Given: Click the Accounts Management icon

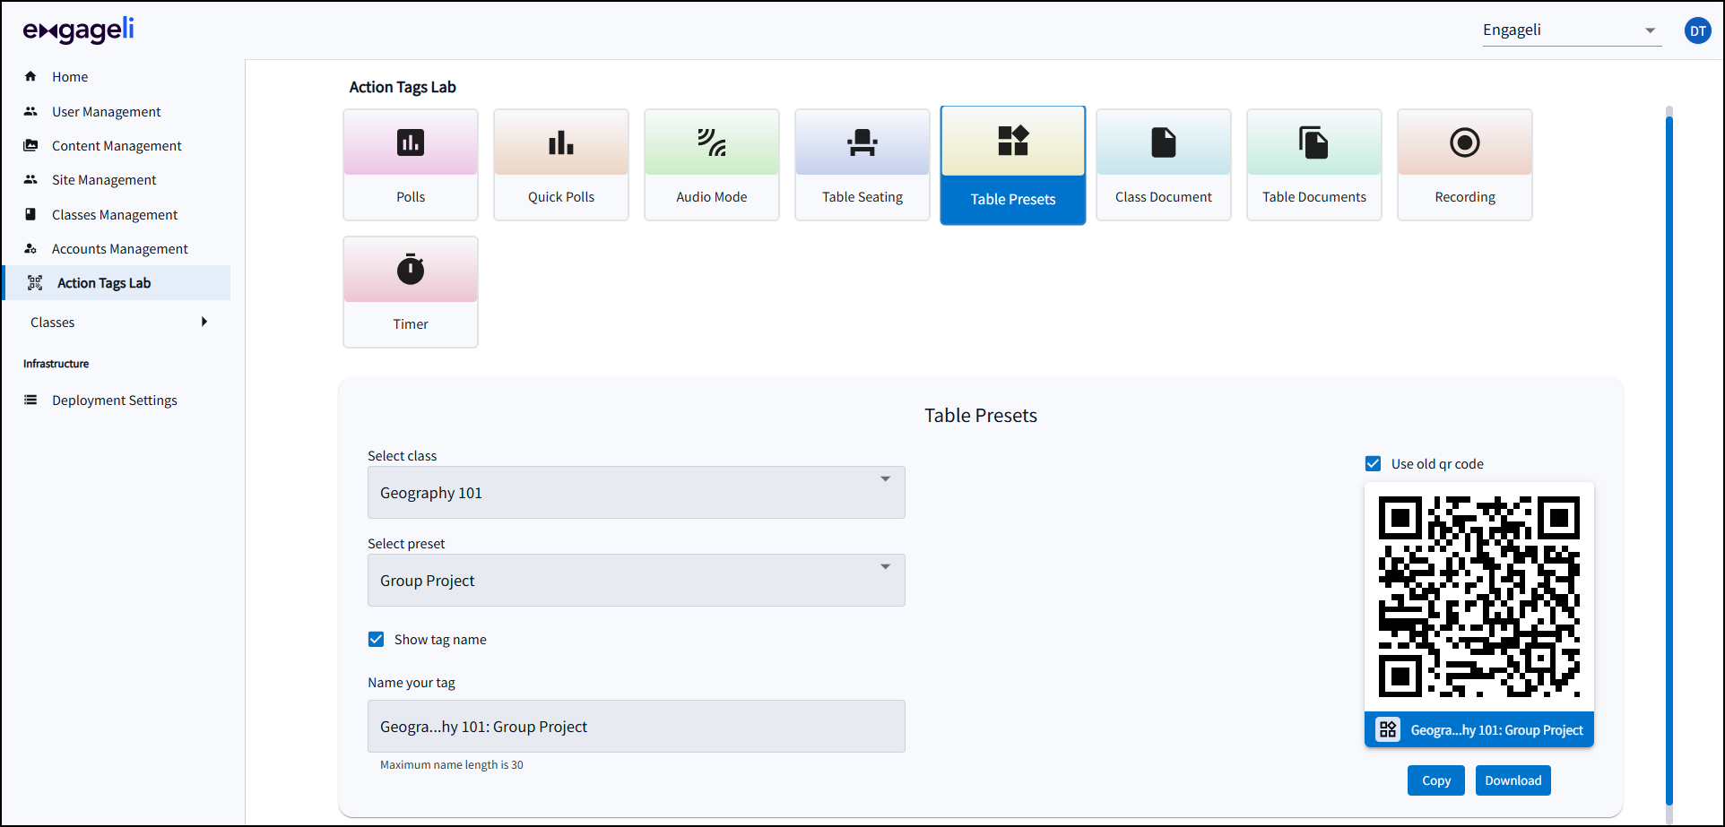Looking at the screenshot, I should click(30, 248).
